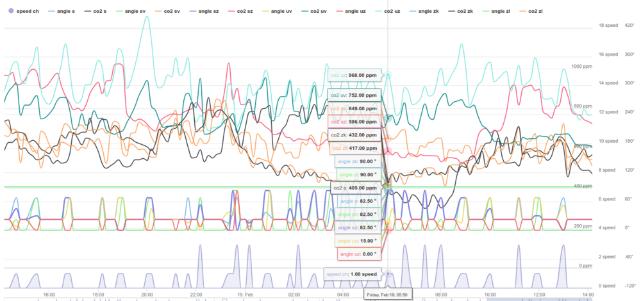641x301 pixels.
Task: Click the '200 ppm' axis label
Action: pos(583,226)
